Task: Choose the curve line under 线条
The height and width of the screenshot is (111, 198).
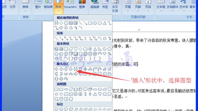Action: 100,38
